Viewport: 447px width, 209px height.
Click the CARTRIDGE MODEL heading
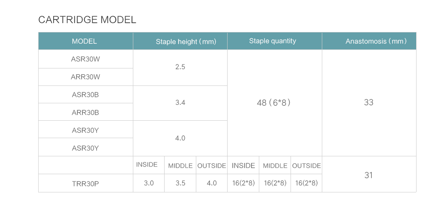87,20
